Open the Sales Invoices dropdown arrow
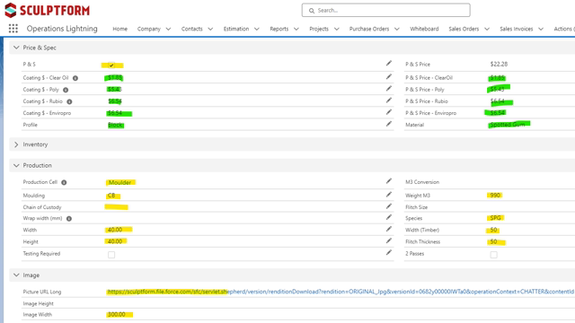575x323 pixels. (541, 29)
